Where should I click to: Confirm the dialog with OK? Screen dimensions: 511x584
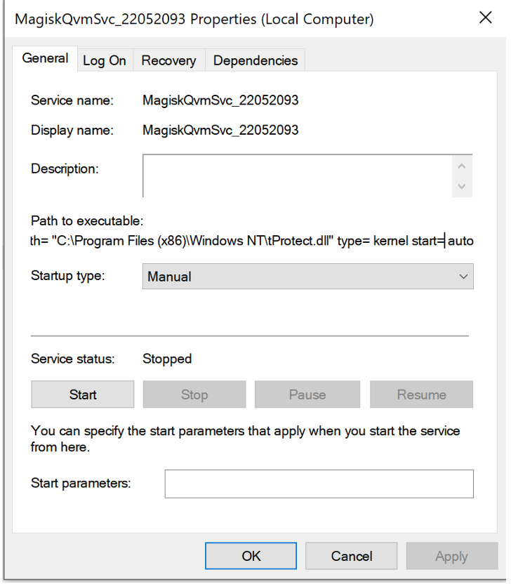(x=251, y=556)
